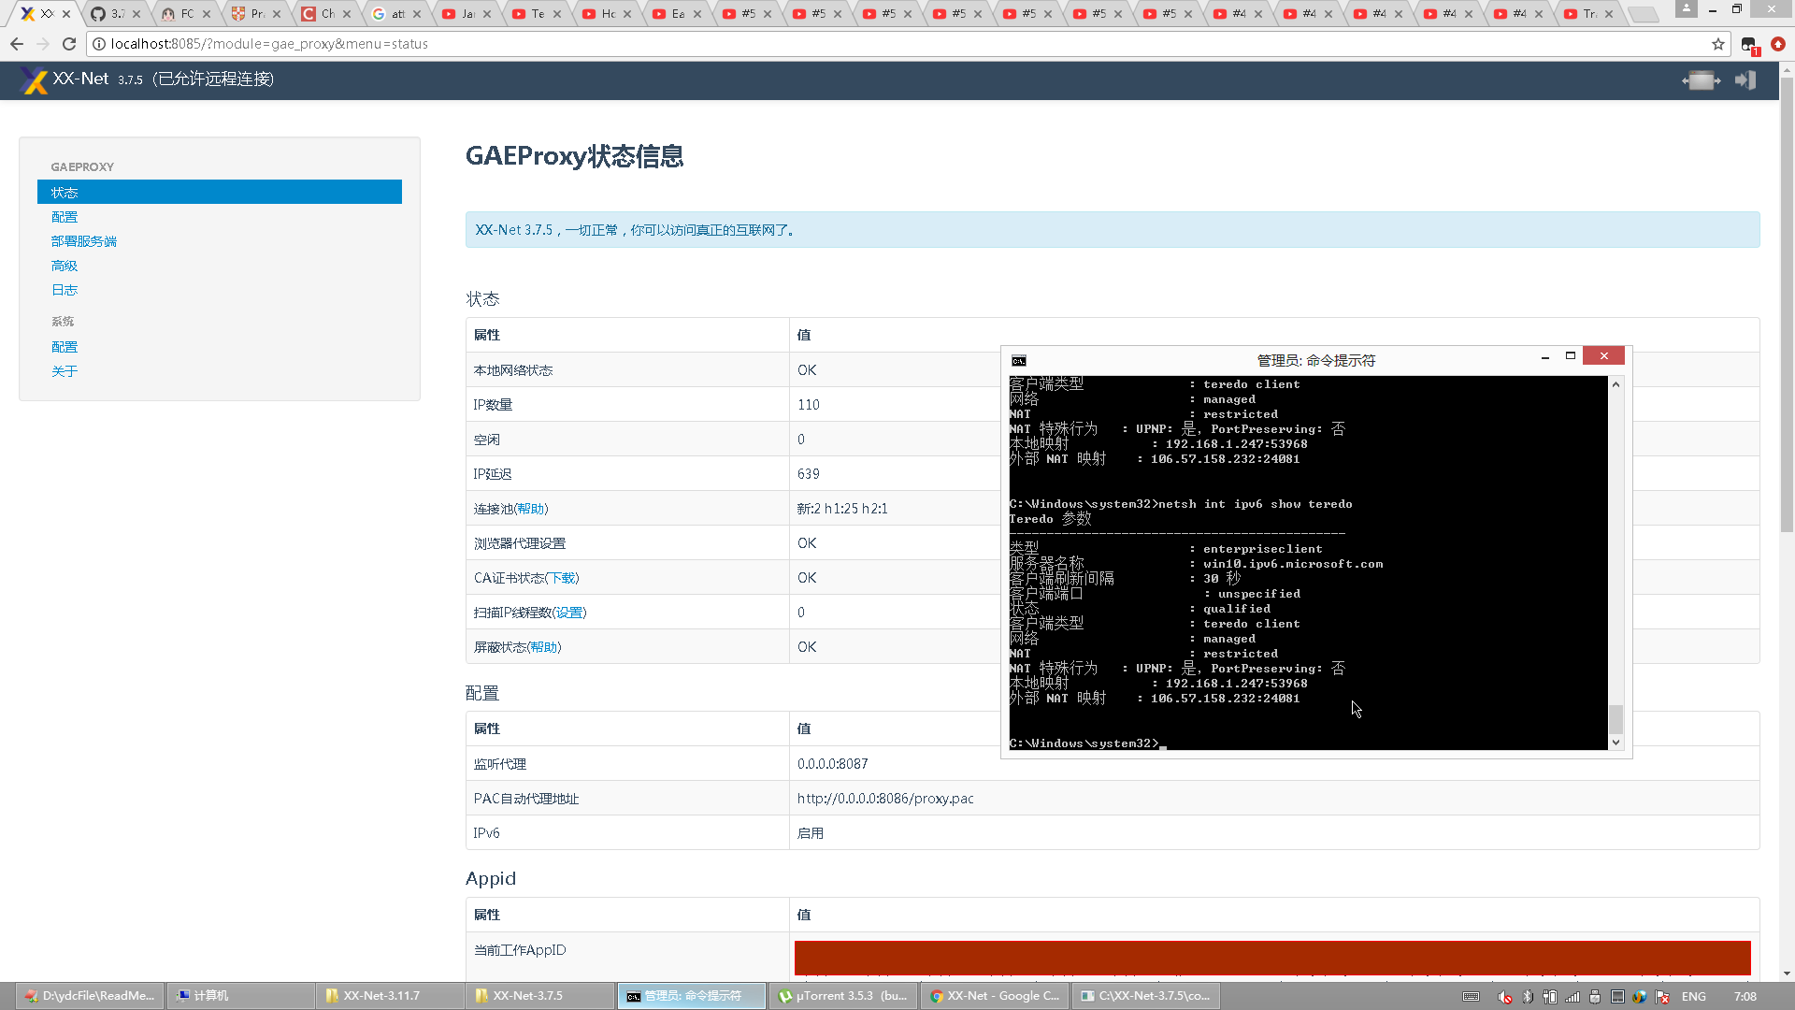Click the muted volume tray icon
This screenshot has width=1795, height=1010.
1504,997
